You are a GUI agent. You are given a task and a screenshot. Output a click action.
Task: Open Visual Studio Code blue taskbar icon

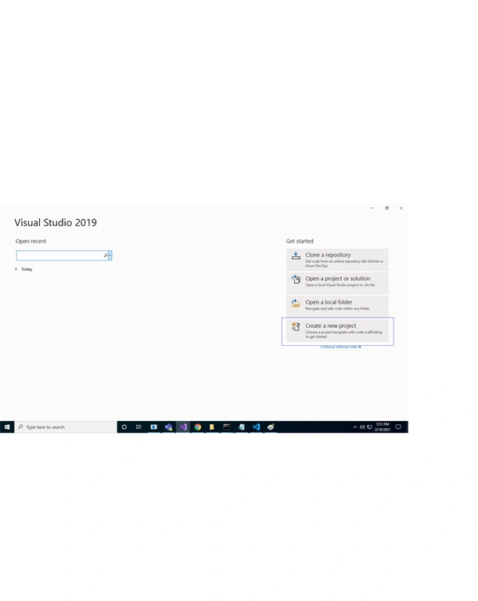[256, 427]
